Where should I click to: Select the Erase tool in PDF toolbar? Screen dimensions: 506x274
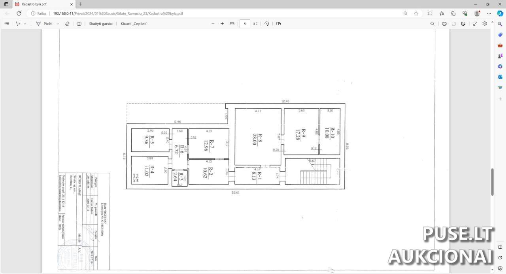67,24
